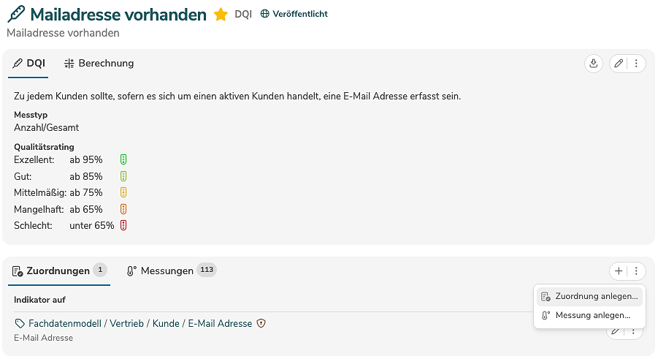Image resolution: width=658 pixels, height=359 pixels.
Task: Open the Messungen tab
Action: click(x=167, y=271)
